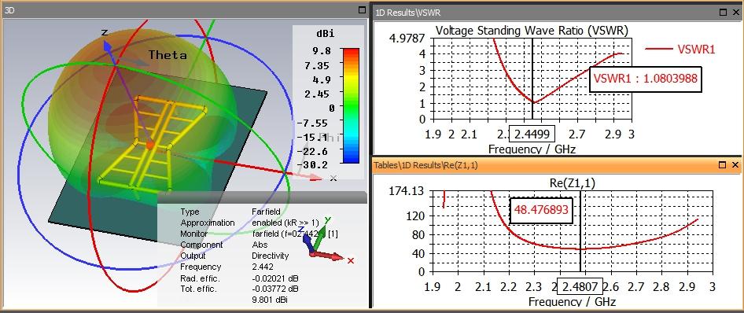Click the small xyz coordinate triad

pyautogui.click(x=326, y=241)
